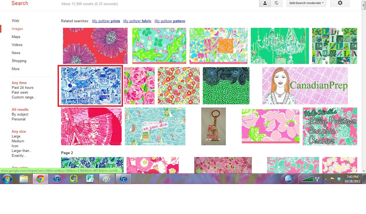Switch to Web results

(15, 21)
